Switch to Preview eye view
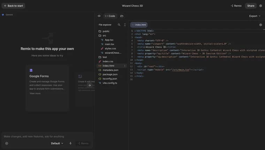265x150 pixels. [x=99, y=16]
